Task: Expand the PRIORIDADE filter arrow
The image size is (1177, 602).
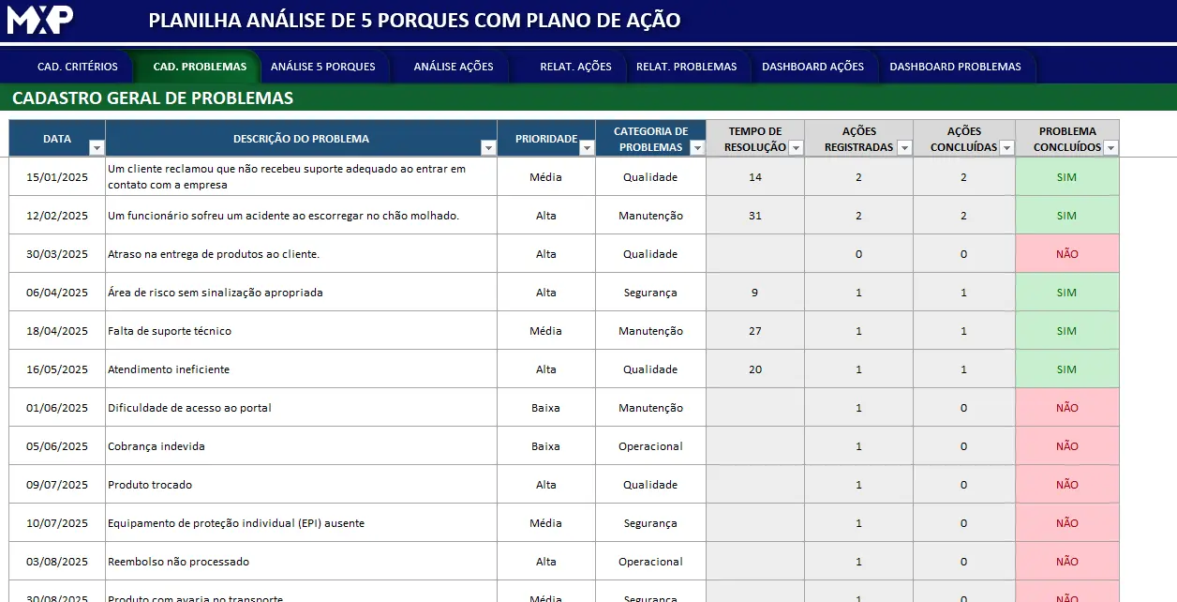Action: [587, 148]
